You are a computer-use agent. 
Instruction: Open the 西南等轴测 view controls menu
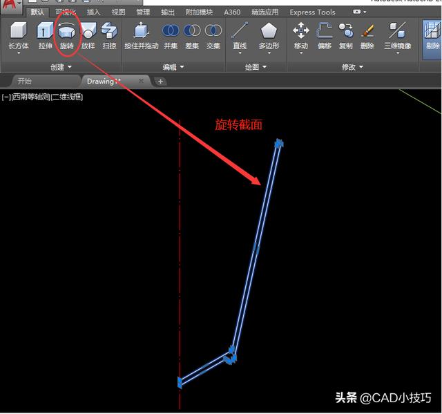tap(30, 97)
